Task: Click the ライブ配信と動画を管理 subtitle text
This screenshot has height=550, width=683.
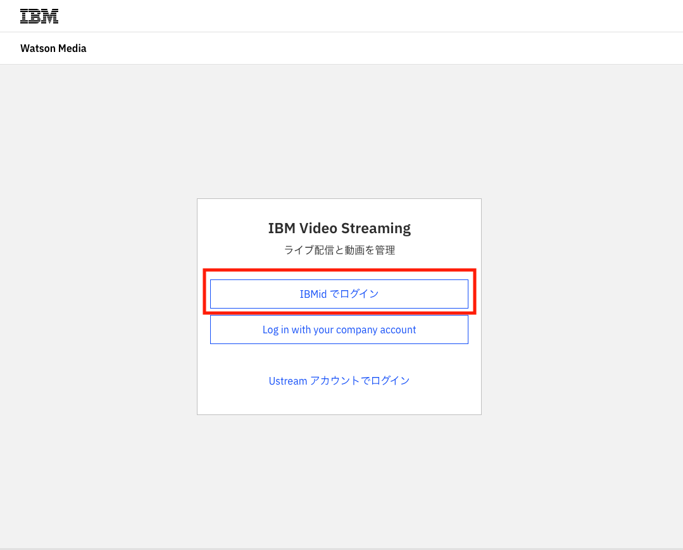Action: click(339, 250)
